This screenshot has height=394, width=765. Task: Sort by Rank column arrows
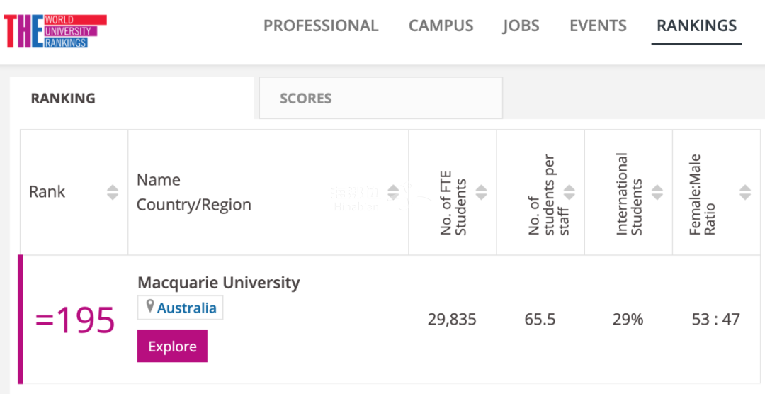112,192
